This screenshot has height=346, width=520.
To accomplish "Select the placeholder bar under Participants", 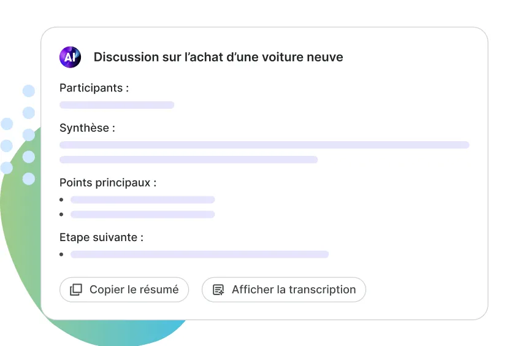I will pyautogui.click(x=117, y=105).
